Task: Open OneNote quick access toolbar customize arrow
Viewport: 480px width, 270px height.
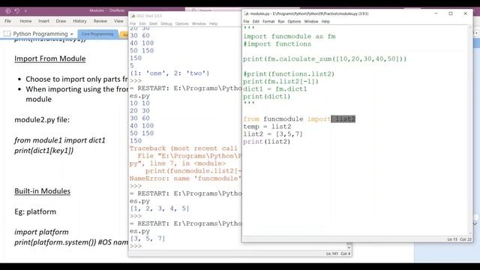Action: click(25, 11)
